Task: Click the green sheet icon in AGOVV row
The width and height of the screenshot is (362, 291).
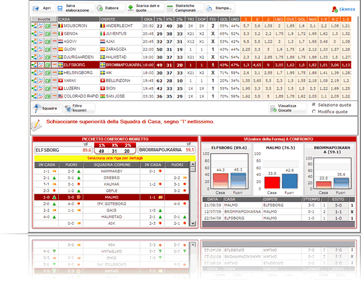Action: pyautogui.click(x=47, y=41)
